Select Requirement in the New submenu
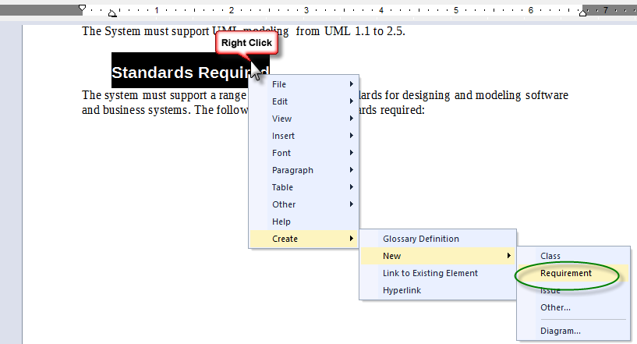Image resolution: width=637 pixels, height=344 pixels. point(566,273)
